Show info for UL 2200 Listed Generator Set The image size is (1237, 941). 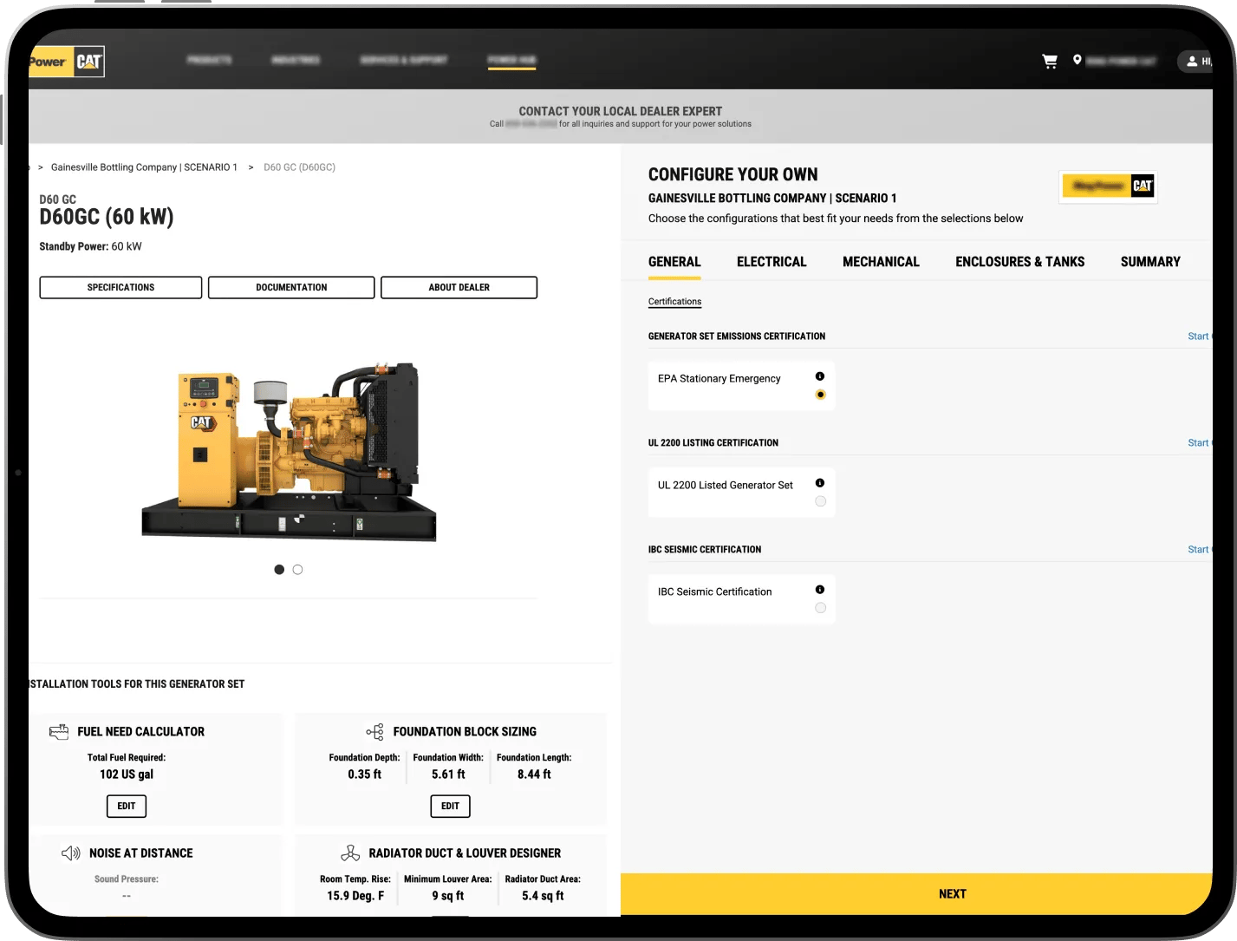pyautogui.click(x=820, y=483)
